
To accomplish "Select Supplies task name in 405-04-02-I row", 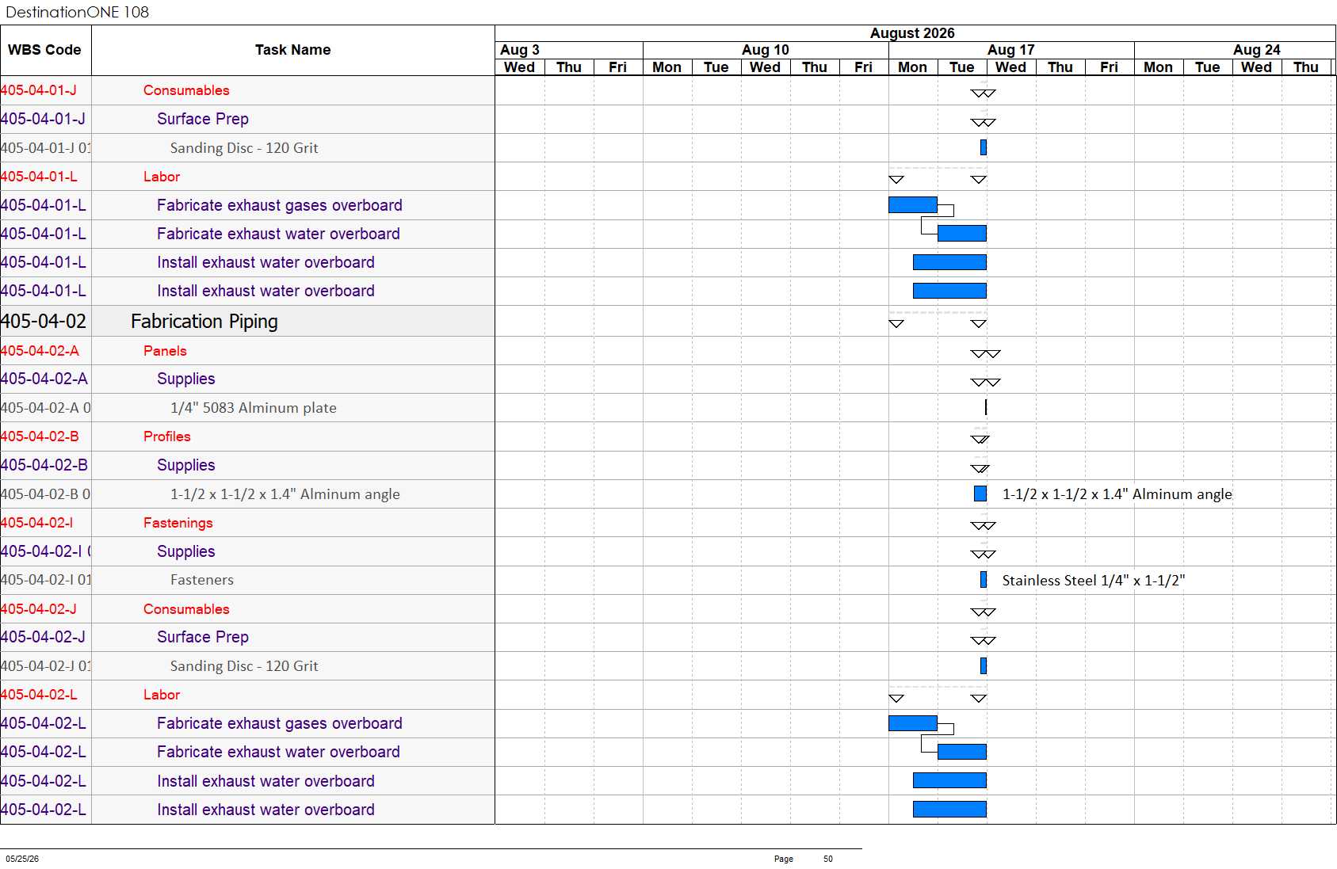I will (x=186, y=551).
